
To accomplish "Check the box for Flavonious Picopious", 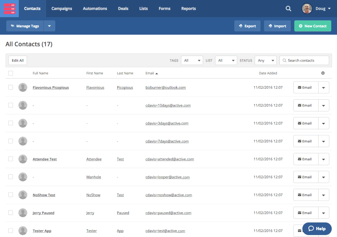I will [11, 87].
